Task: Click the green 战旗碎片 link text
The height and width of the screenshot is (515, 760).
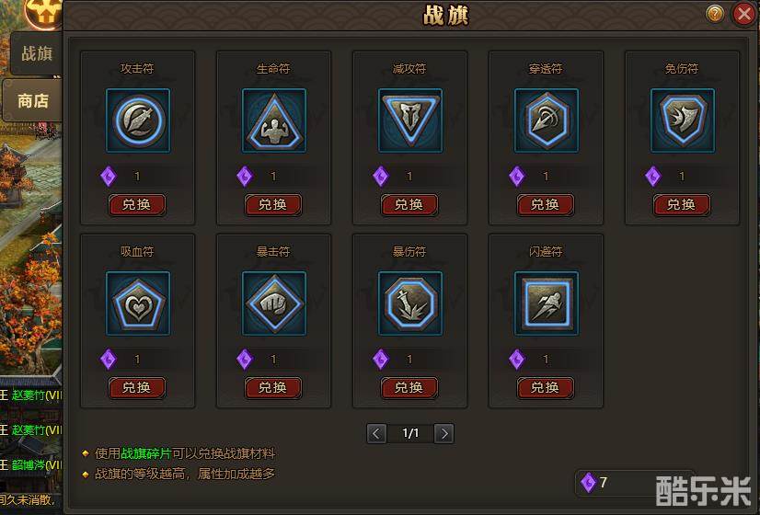Action: click(146, 453)
